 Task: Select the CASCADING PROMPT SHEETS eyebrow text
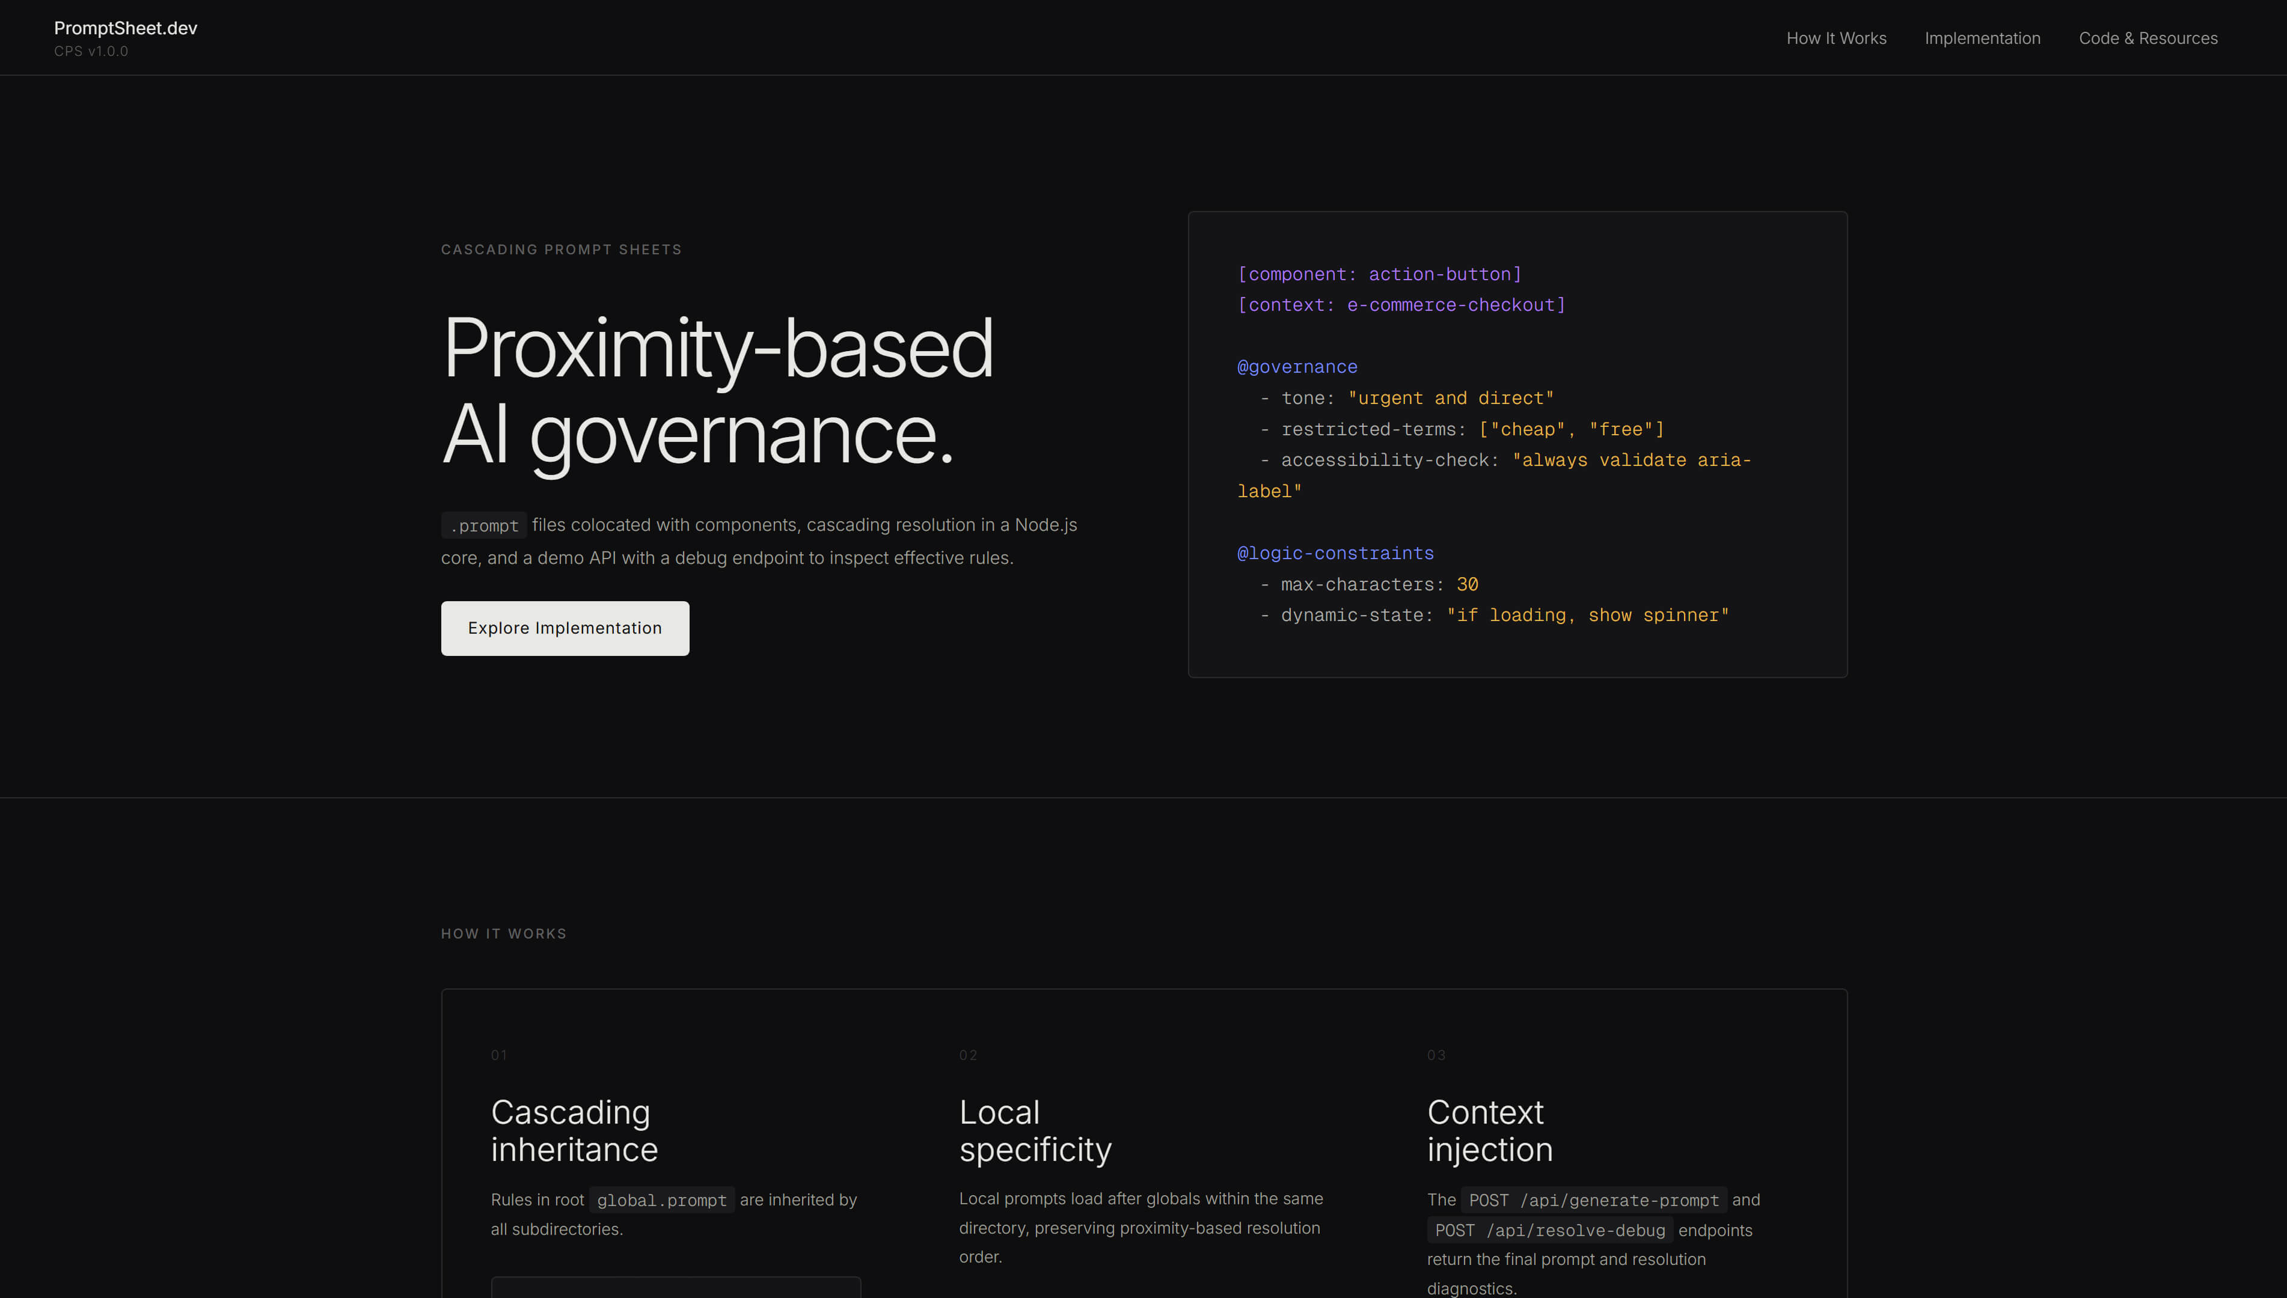tap(562, 249)
